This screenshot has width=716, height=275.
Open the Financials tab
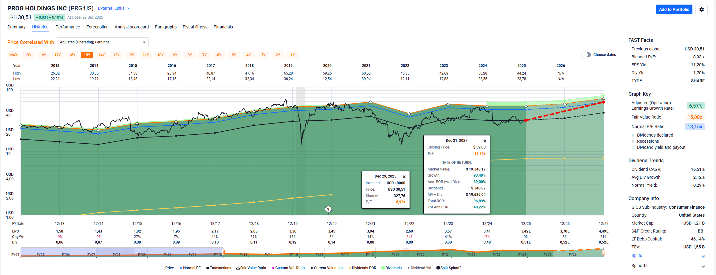pyautogui.click(x=223, y=27)
